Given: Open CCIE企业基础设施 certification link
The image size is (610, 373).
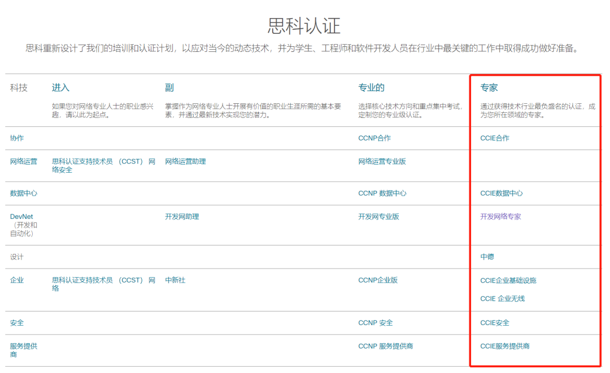Looking at the screenshot, I should click(x=508, y=280).
